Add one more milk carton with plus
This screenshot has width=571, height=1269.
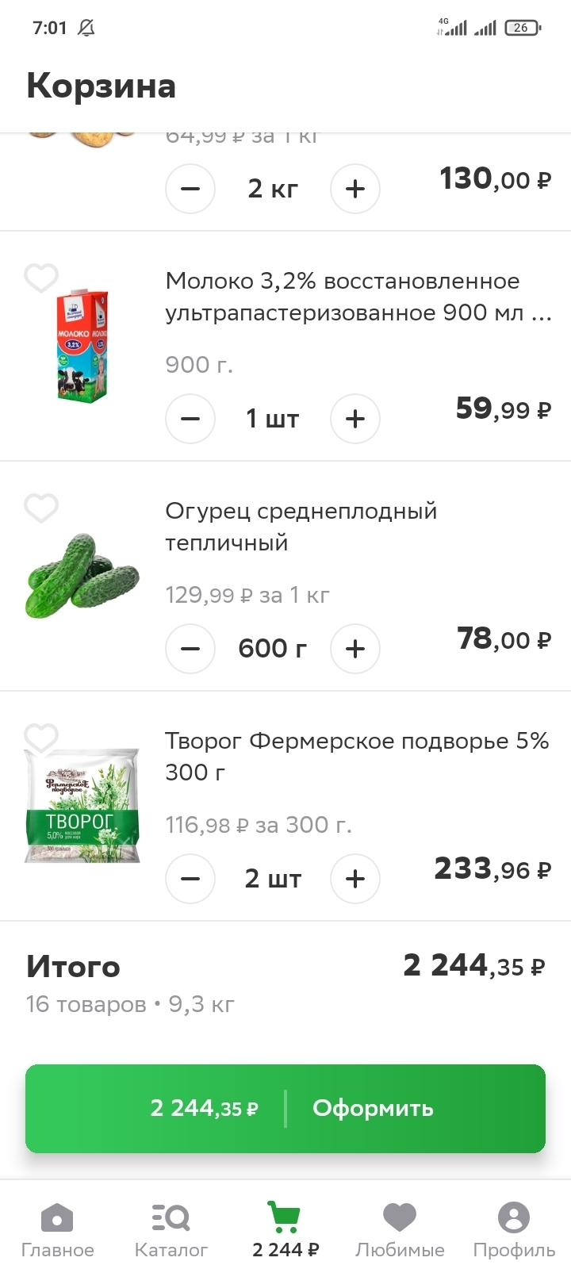[355, 419]
